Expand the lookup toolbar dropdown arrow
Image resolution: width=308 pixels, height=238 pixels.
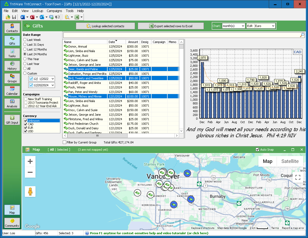point(72,17)
